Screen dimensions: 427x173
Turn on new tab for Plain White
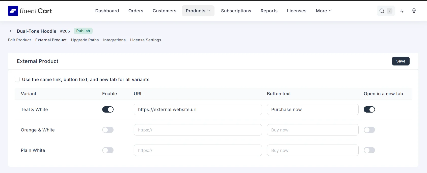(x=369, y=150)
